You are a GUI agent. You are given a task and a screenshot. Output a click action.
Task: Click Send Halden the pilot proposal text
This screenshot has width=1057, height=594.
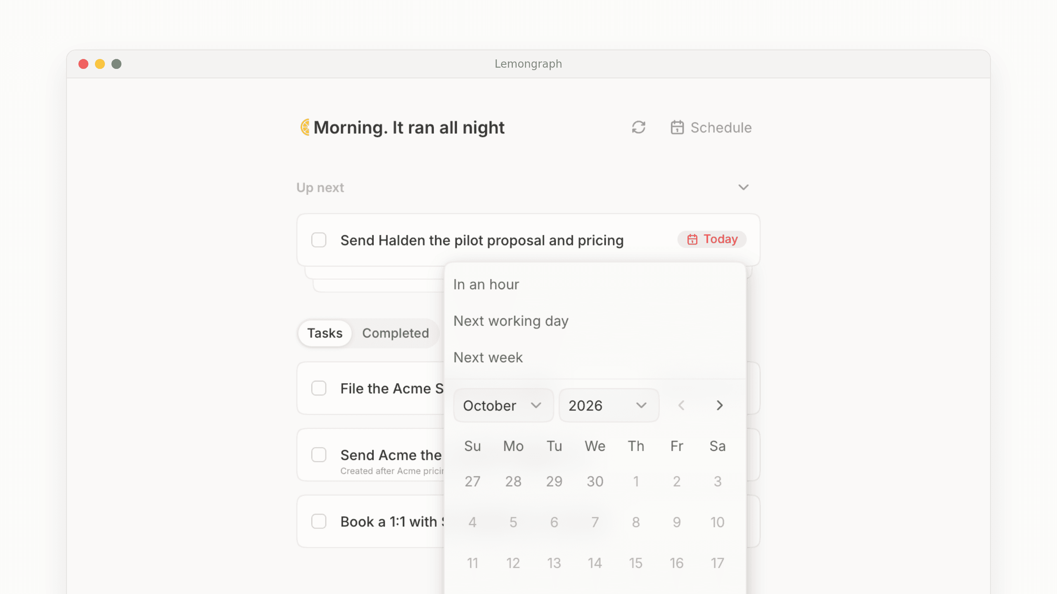(x=482, y=240)
